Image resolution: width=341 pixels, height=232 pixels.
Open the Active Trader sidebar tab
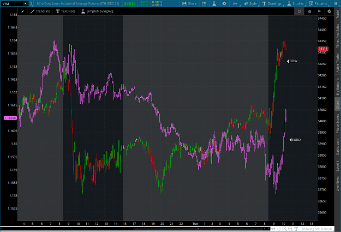pos(338,63)
